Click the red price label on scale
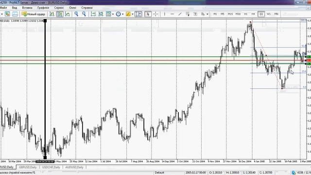The width and height of the screenshot is (311, 175). click(309, 60)
